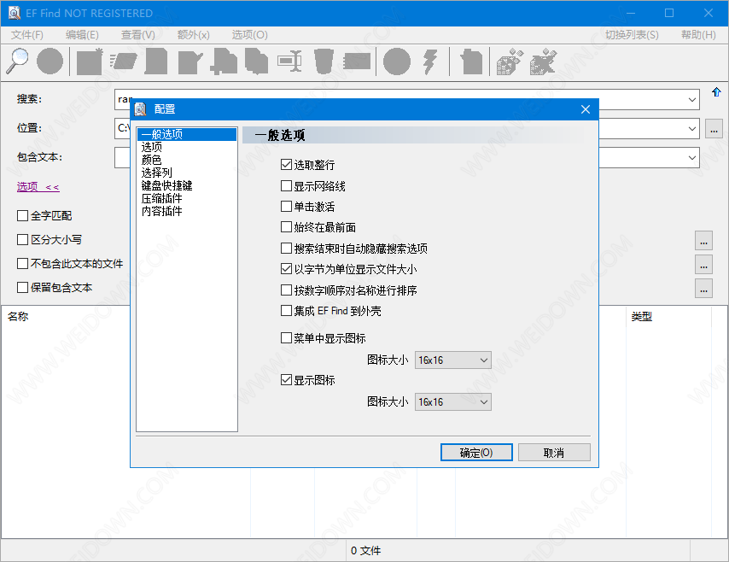This screenshot has width=729, height=562.
Task: Enable the 显示网格线 checkbox
Action: coord(287,186)
